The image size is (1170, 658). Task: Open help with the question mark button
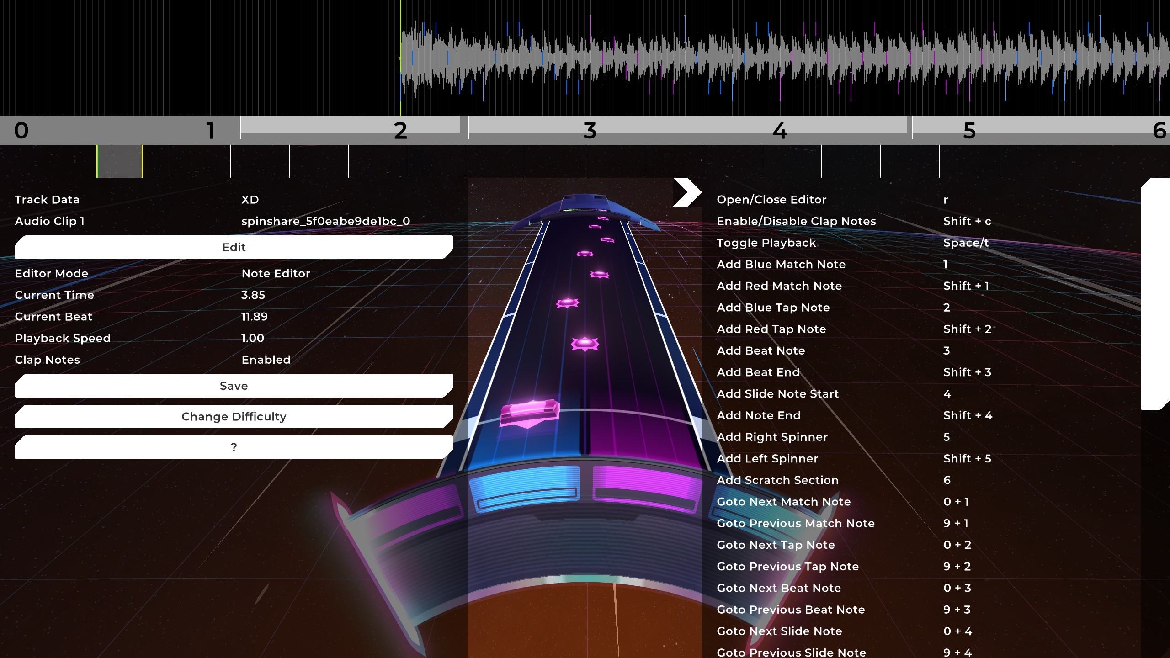[x=234, y=447]
